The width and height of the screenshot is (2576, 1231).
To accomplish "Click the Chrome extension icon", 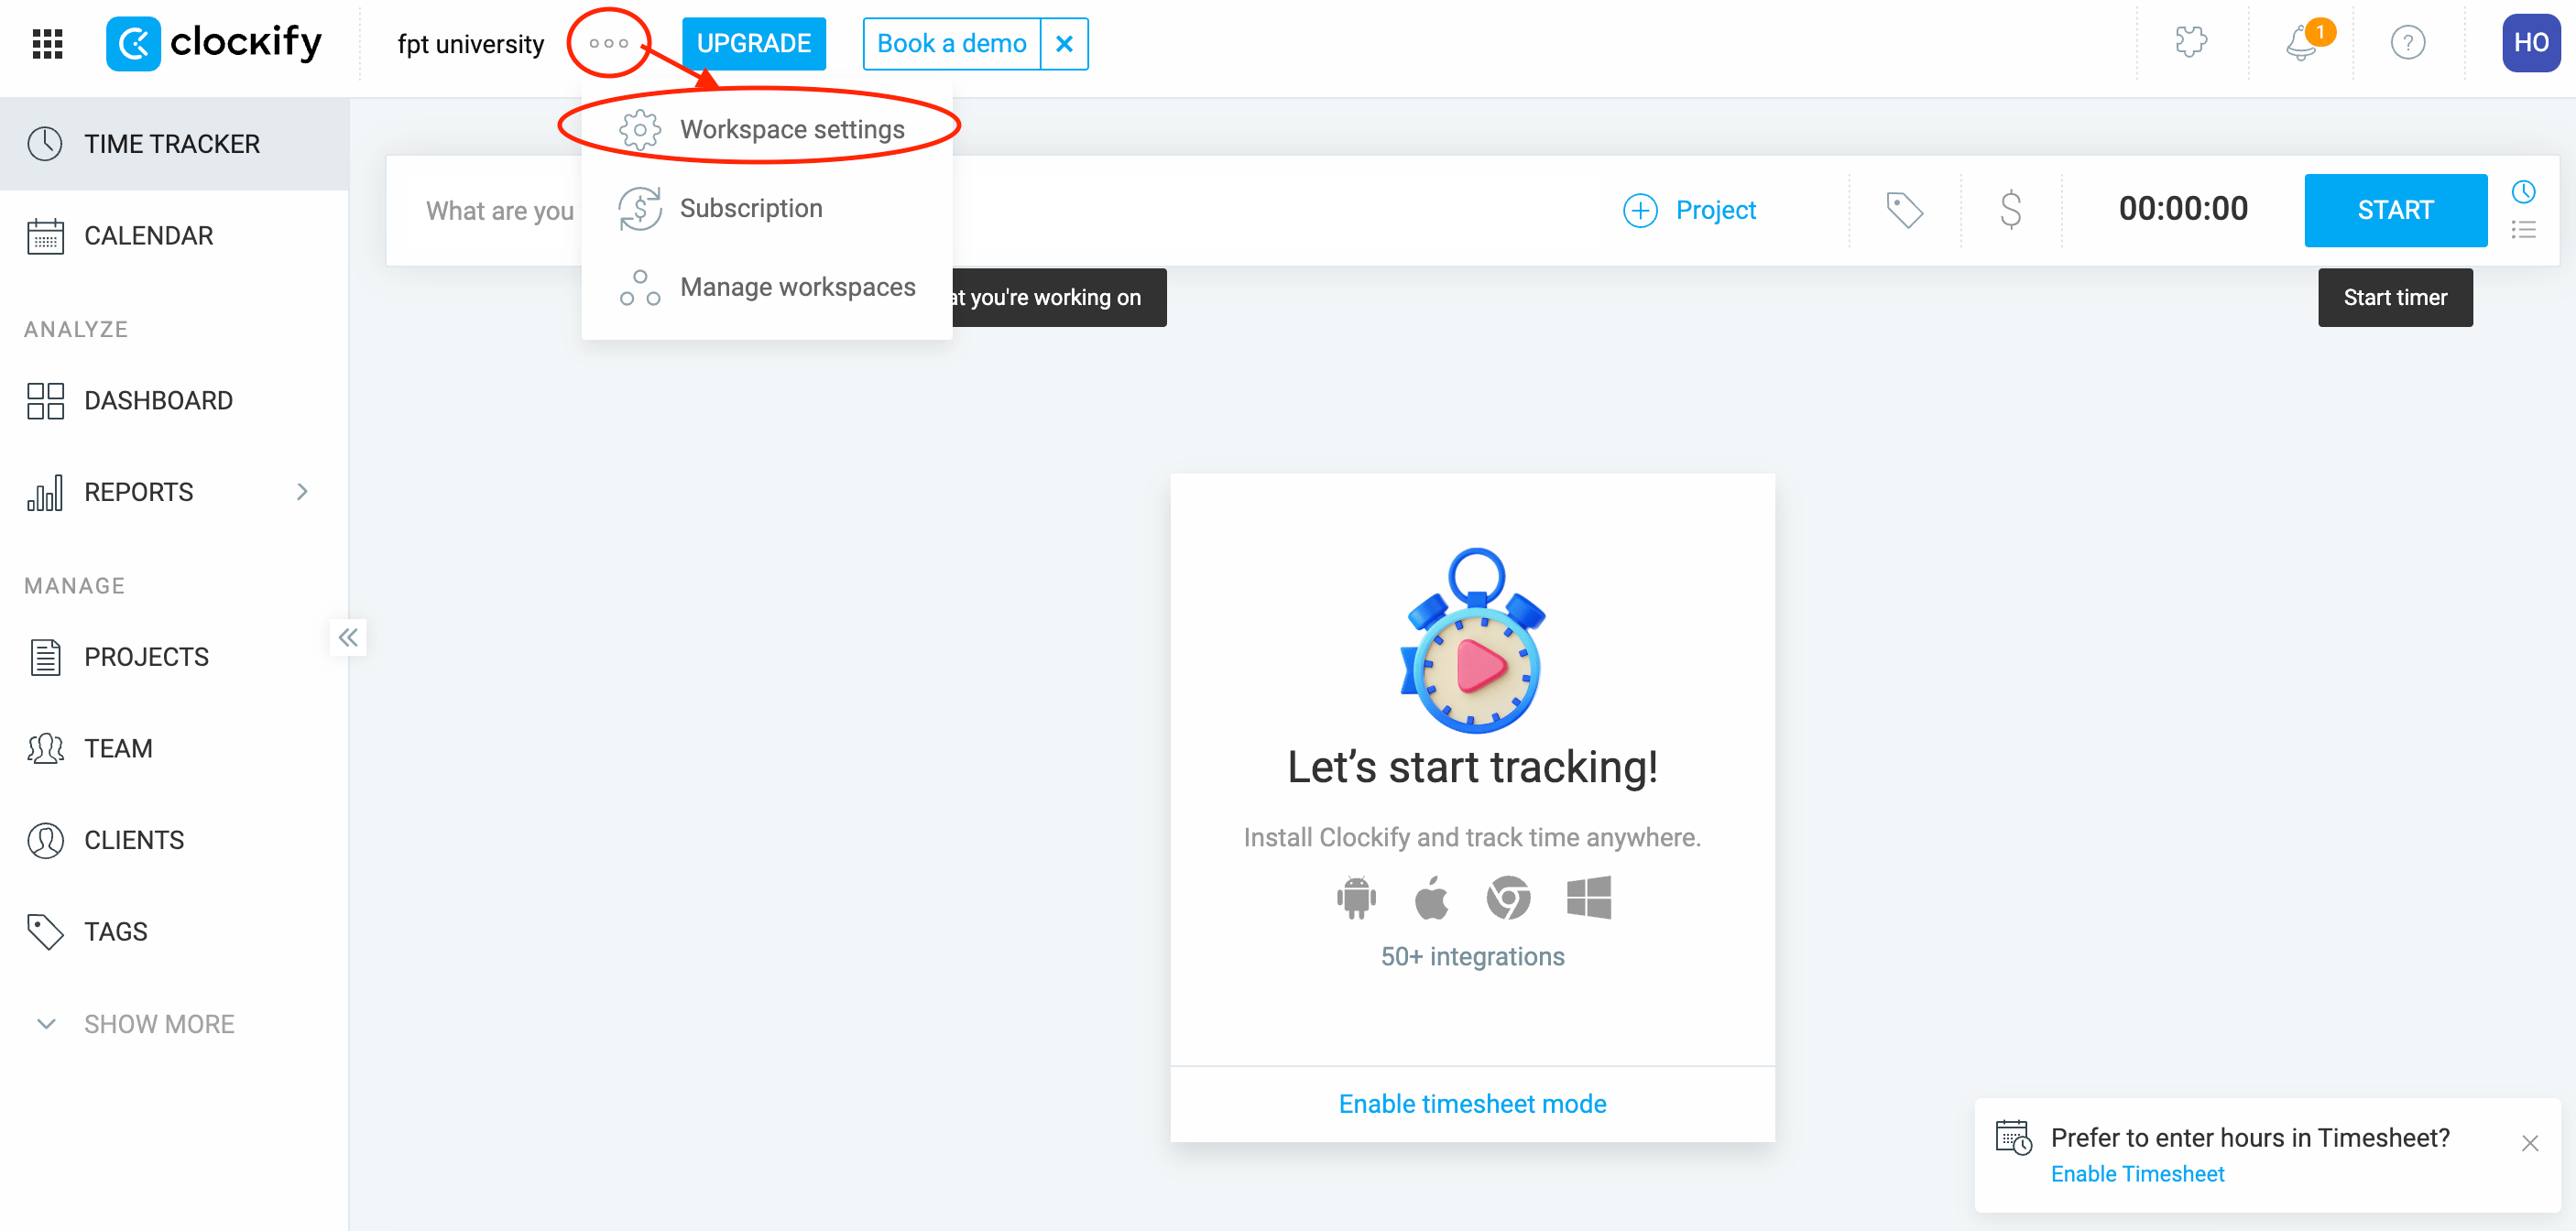I will click(1508, 897).
